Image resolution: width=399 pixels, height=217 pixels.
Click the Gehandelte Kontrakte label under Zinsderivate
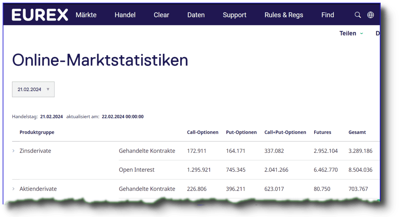click(x=147, y=151)
